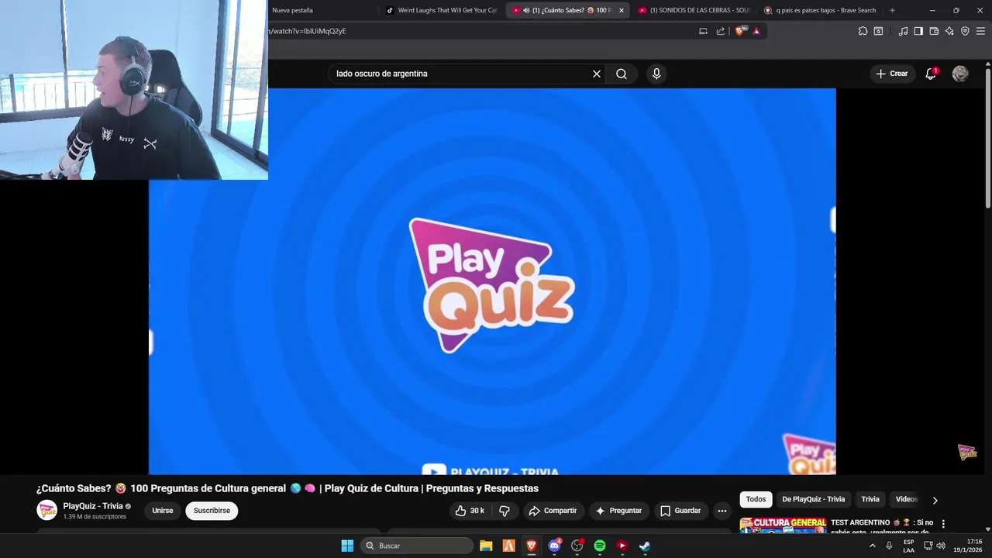This screenshot has height=558, width=992.
Task: Open the media control music note icon
Action: pos(903,31)
